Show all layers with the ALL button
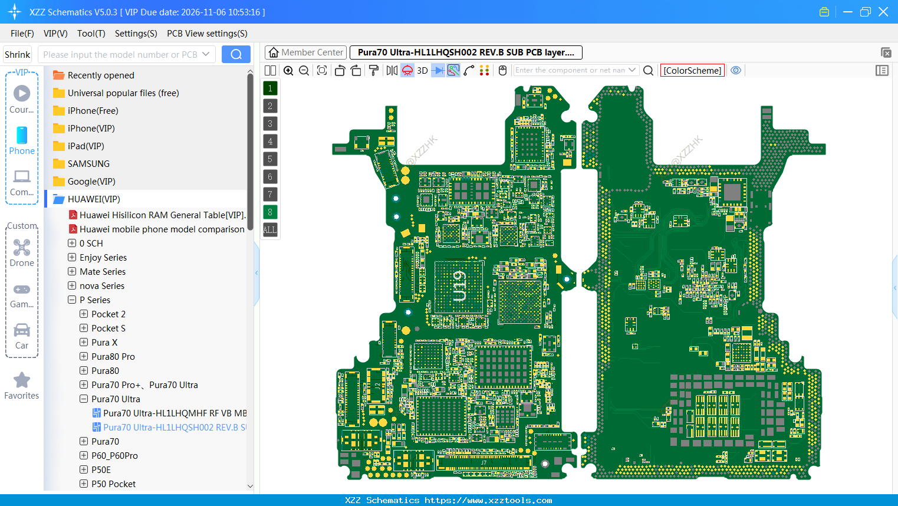 269,229
